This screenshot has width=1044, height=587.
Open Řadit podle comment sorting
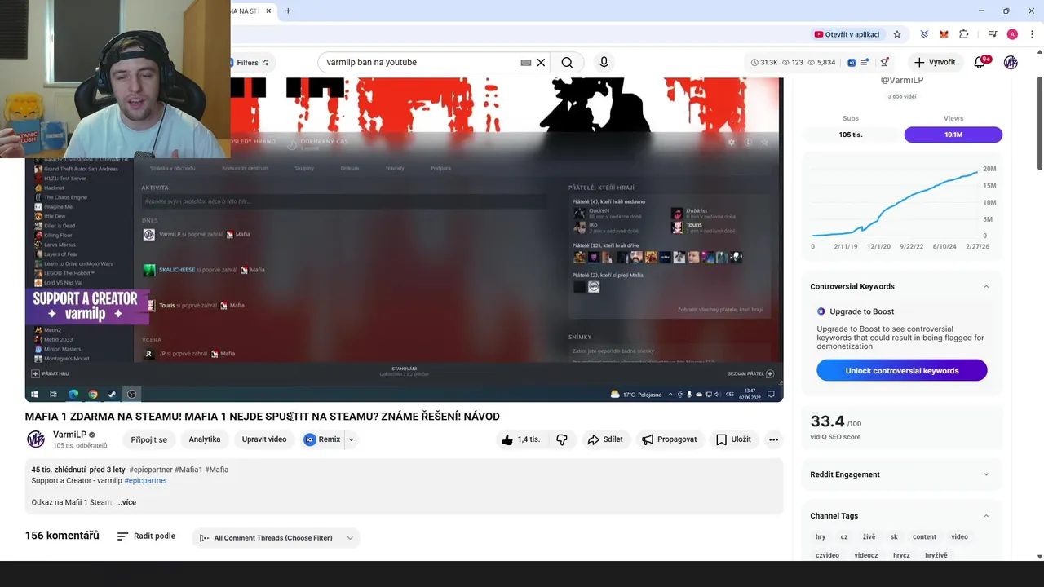pyautogui.click(x=146, y=536)
